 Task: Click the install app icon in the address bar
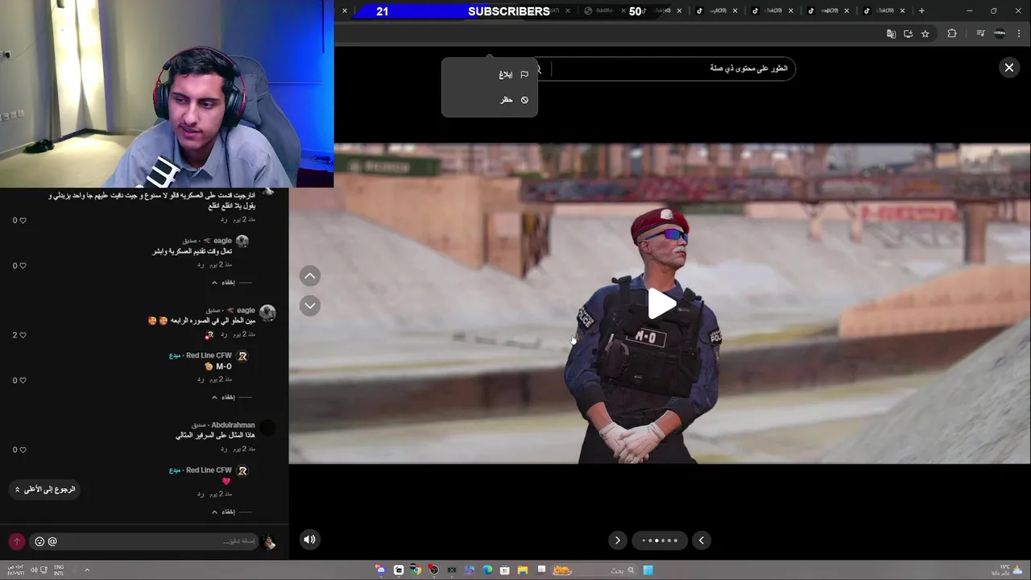(x=908, y=34)
